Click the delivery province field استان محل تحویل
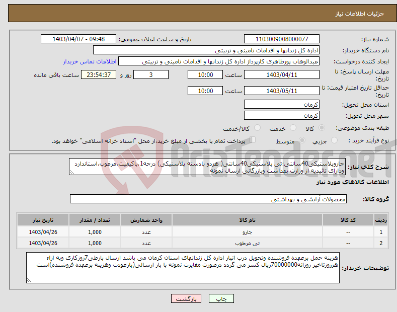 point(282,104)
